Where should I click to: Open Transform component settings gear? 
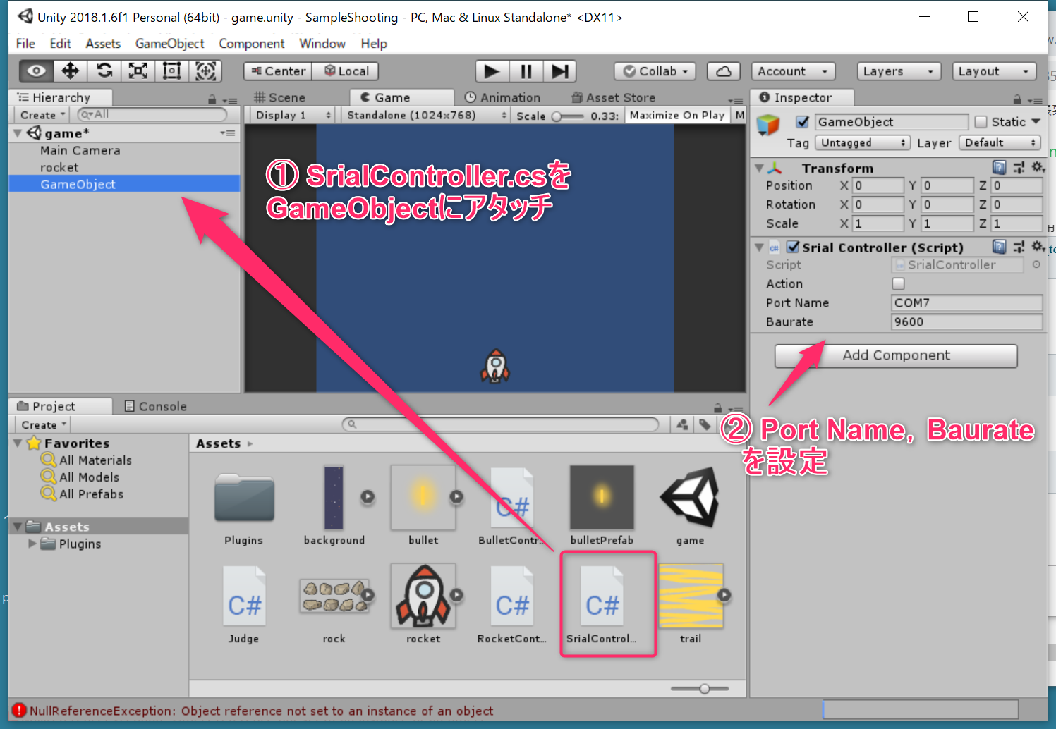(x=1038, y=167)
